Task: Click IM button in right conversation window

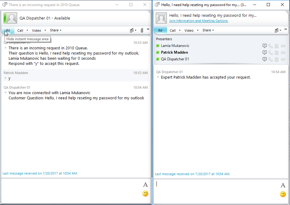Action: pos(160,30)
